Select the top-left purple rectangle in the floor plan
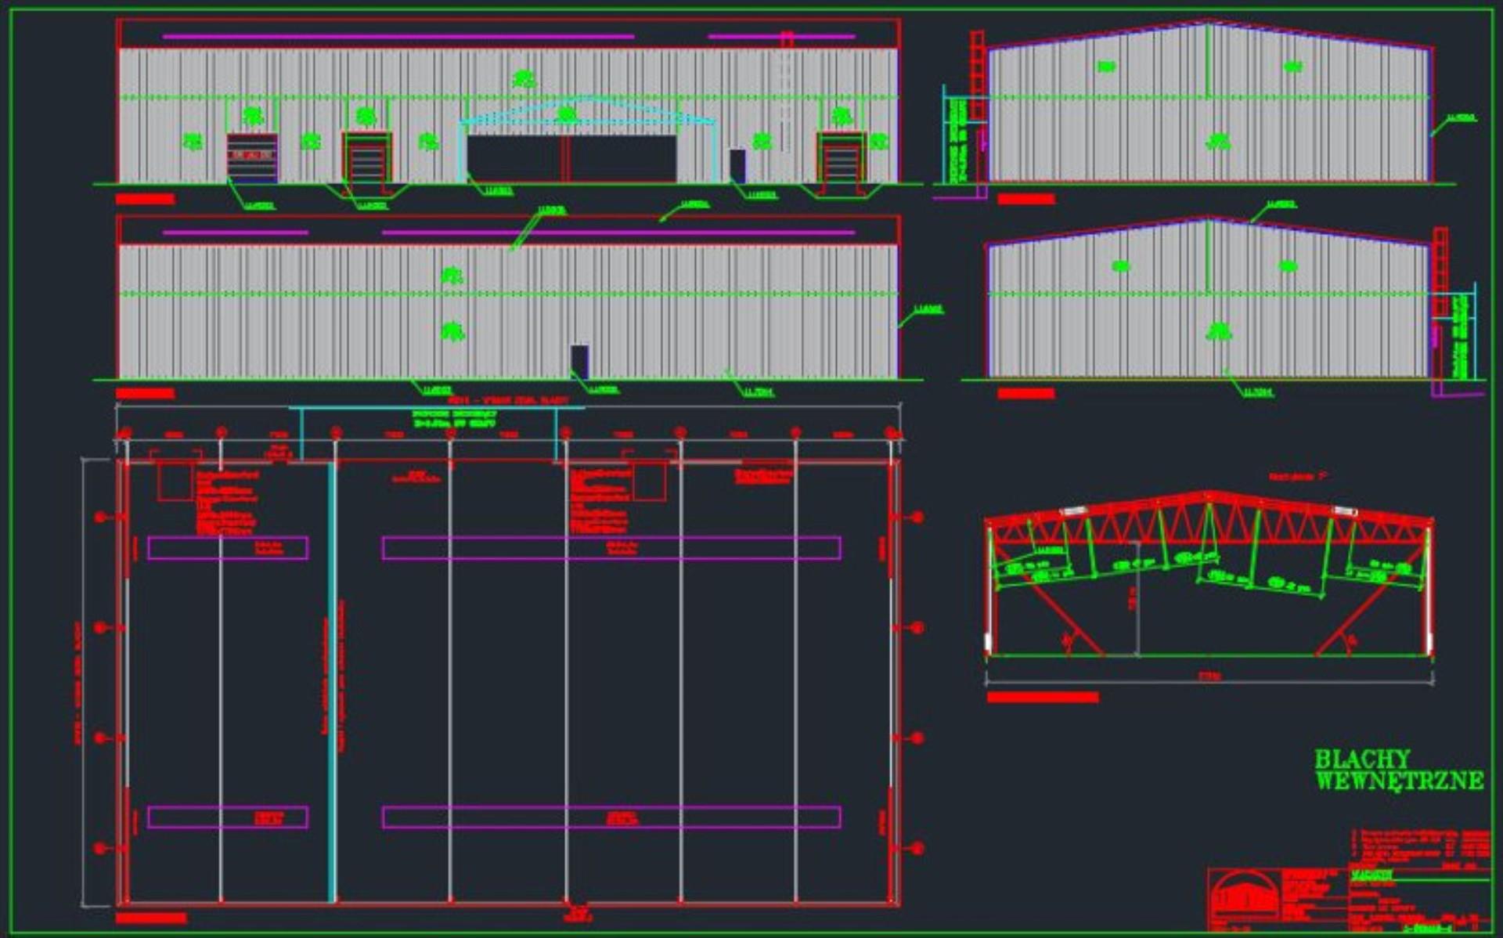Screen dimensions: 1503x938 pos(228,548)
